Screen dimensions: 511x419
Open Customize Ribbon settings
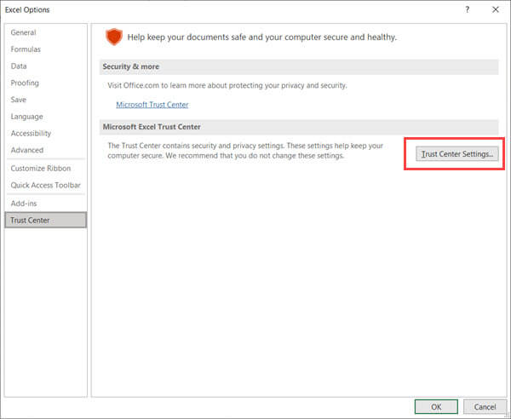[39, 169]
